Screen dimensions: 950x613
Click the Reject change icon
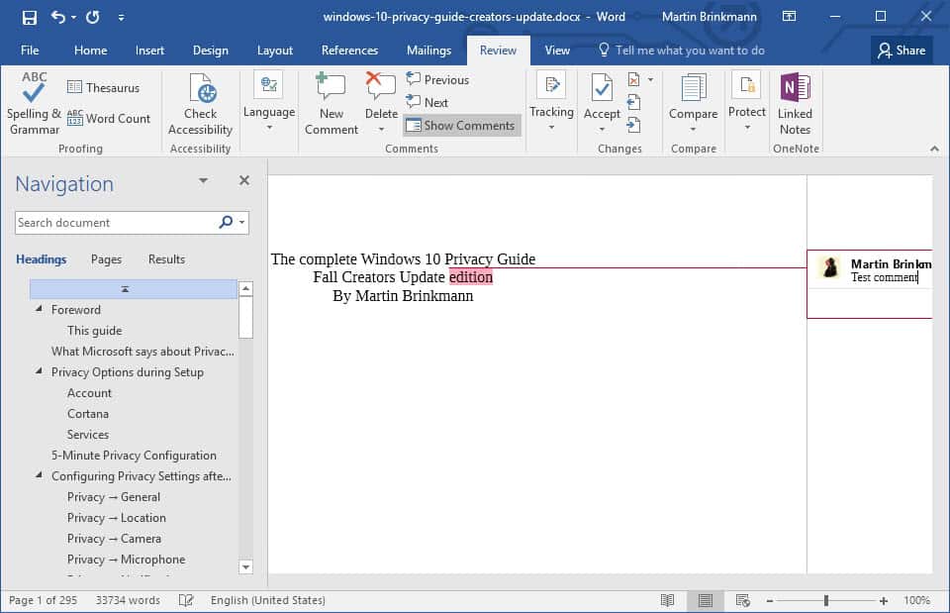point(633,80)
